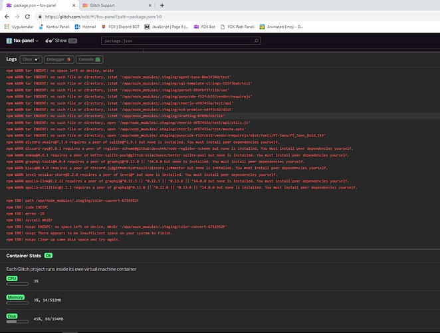Screen dimensions: 440x333
Task: Click the 'ENOSPC: no space left on device, write' line
Action: (60, 71)
